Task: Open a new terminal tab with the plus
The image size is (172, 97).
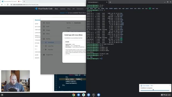Action: click(x=110, y=2)
